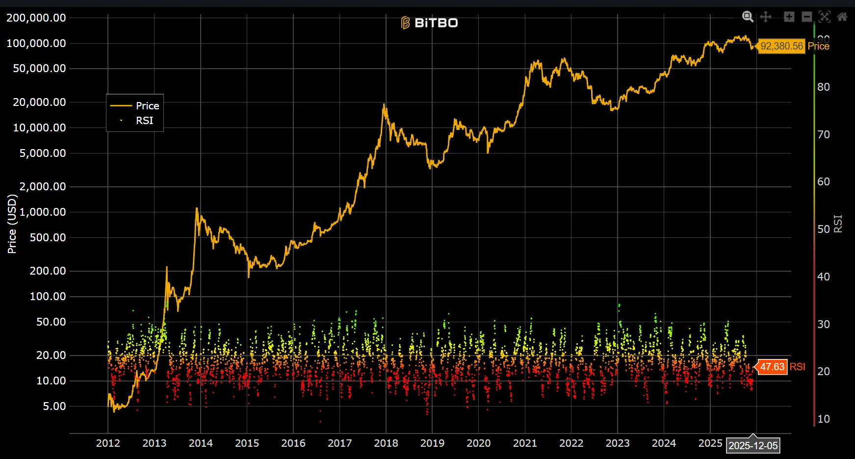Click the 2021 year label on the x-axis
Image resolution: width=855 pixels, height=459 pixels.
pos(525,443)
